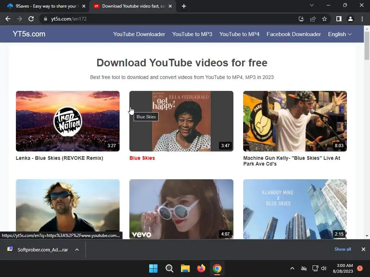The image size is (370, 277).
Task: Click the site lock icon in address bar
Action: coord(45,19)
